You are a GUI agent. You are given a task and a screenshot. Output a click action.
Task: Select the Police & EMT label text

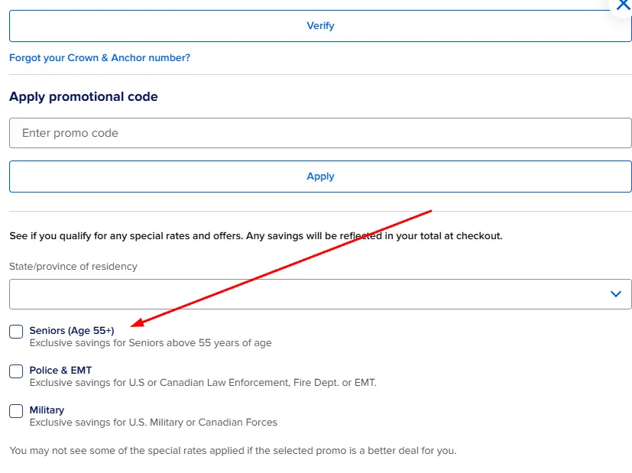coord(60,371)
